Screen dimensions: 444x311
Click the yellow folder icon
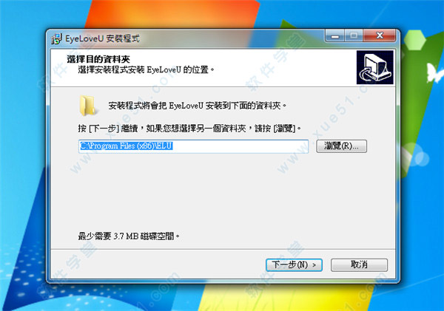click(88, 106)
